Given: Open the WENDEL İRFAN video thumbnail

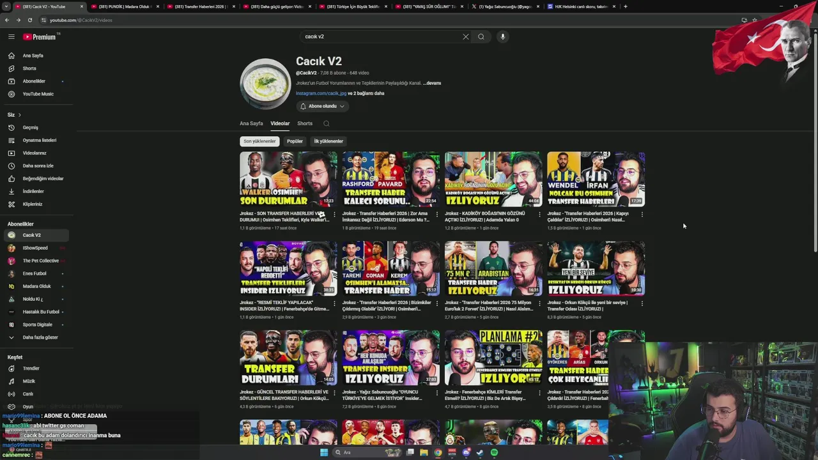Looking at the screenshot, I should tap(596, 179).
